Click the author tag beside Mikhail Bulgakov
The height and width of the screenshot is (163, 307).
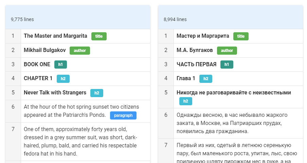(x=80, y=51)
